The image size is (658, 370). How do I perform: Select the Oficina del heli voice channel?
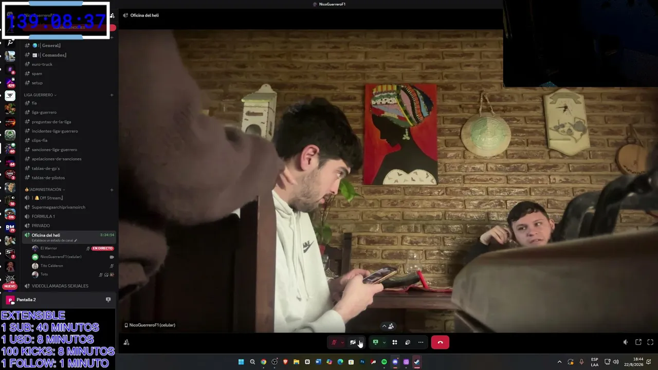68,237
